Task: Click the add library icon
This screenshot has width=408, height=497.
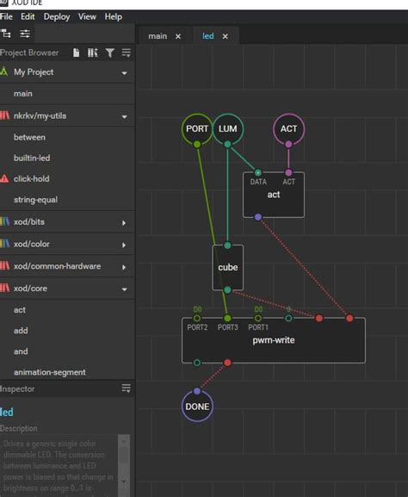Action: 93,53
